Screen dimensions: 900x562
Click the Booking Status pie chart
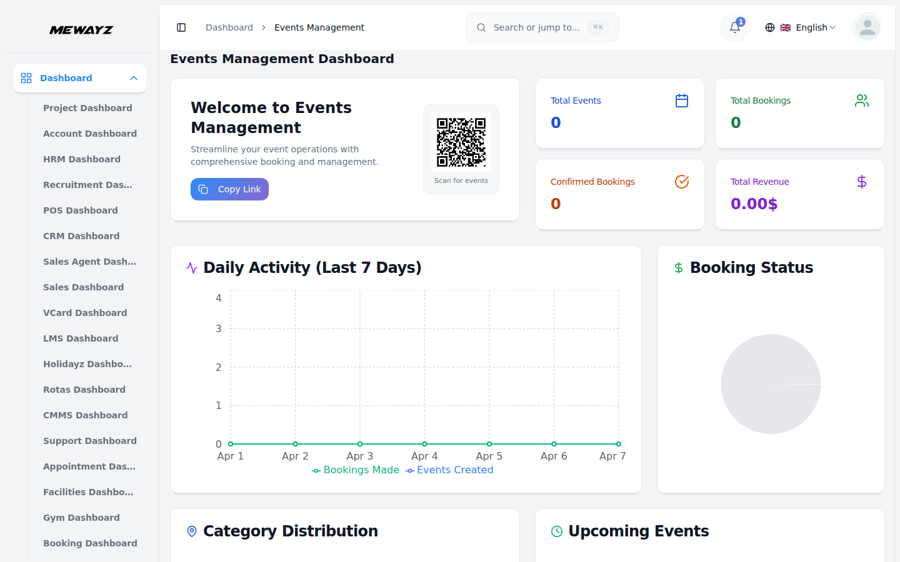[x=771, y=384]
